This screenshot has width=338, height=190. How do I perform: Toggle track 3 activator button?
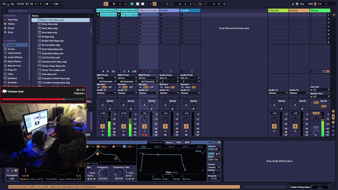point(144,126)
